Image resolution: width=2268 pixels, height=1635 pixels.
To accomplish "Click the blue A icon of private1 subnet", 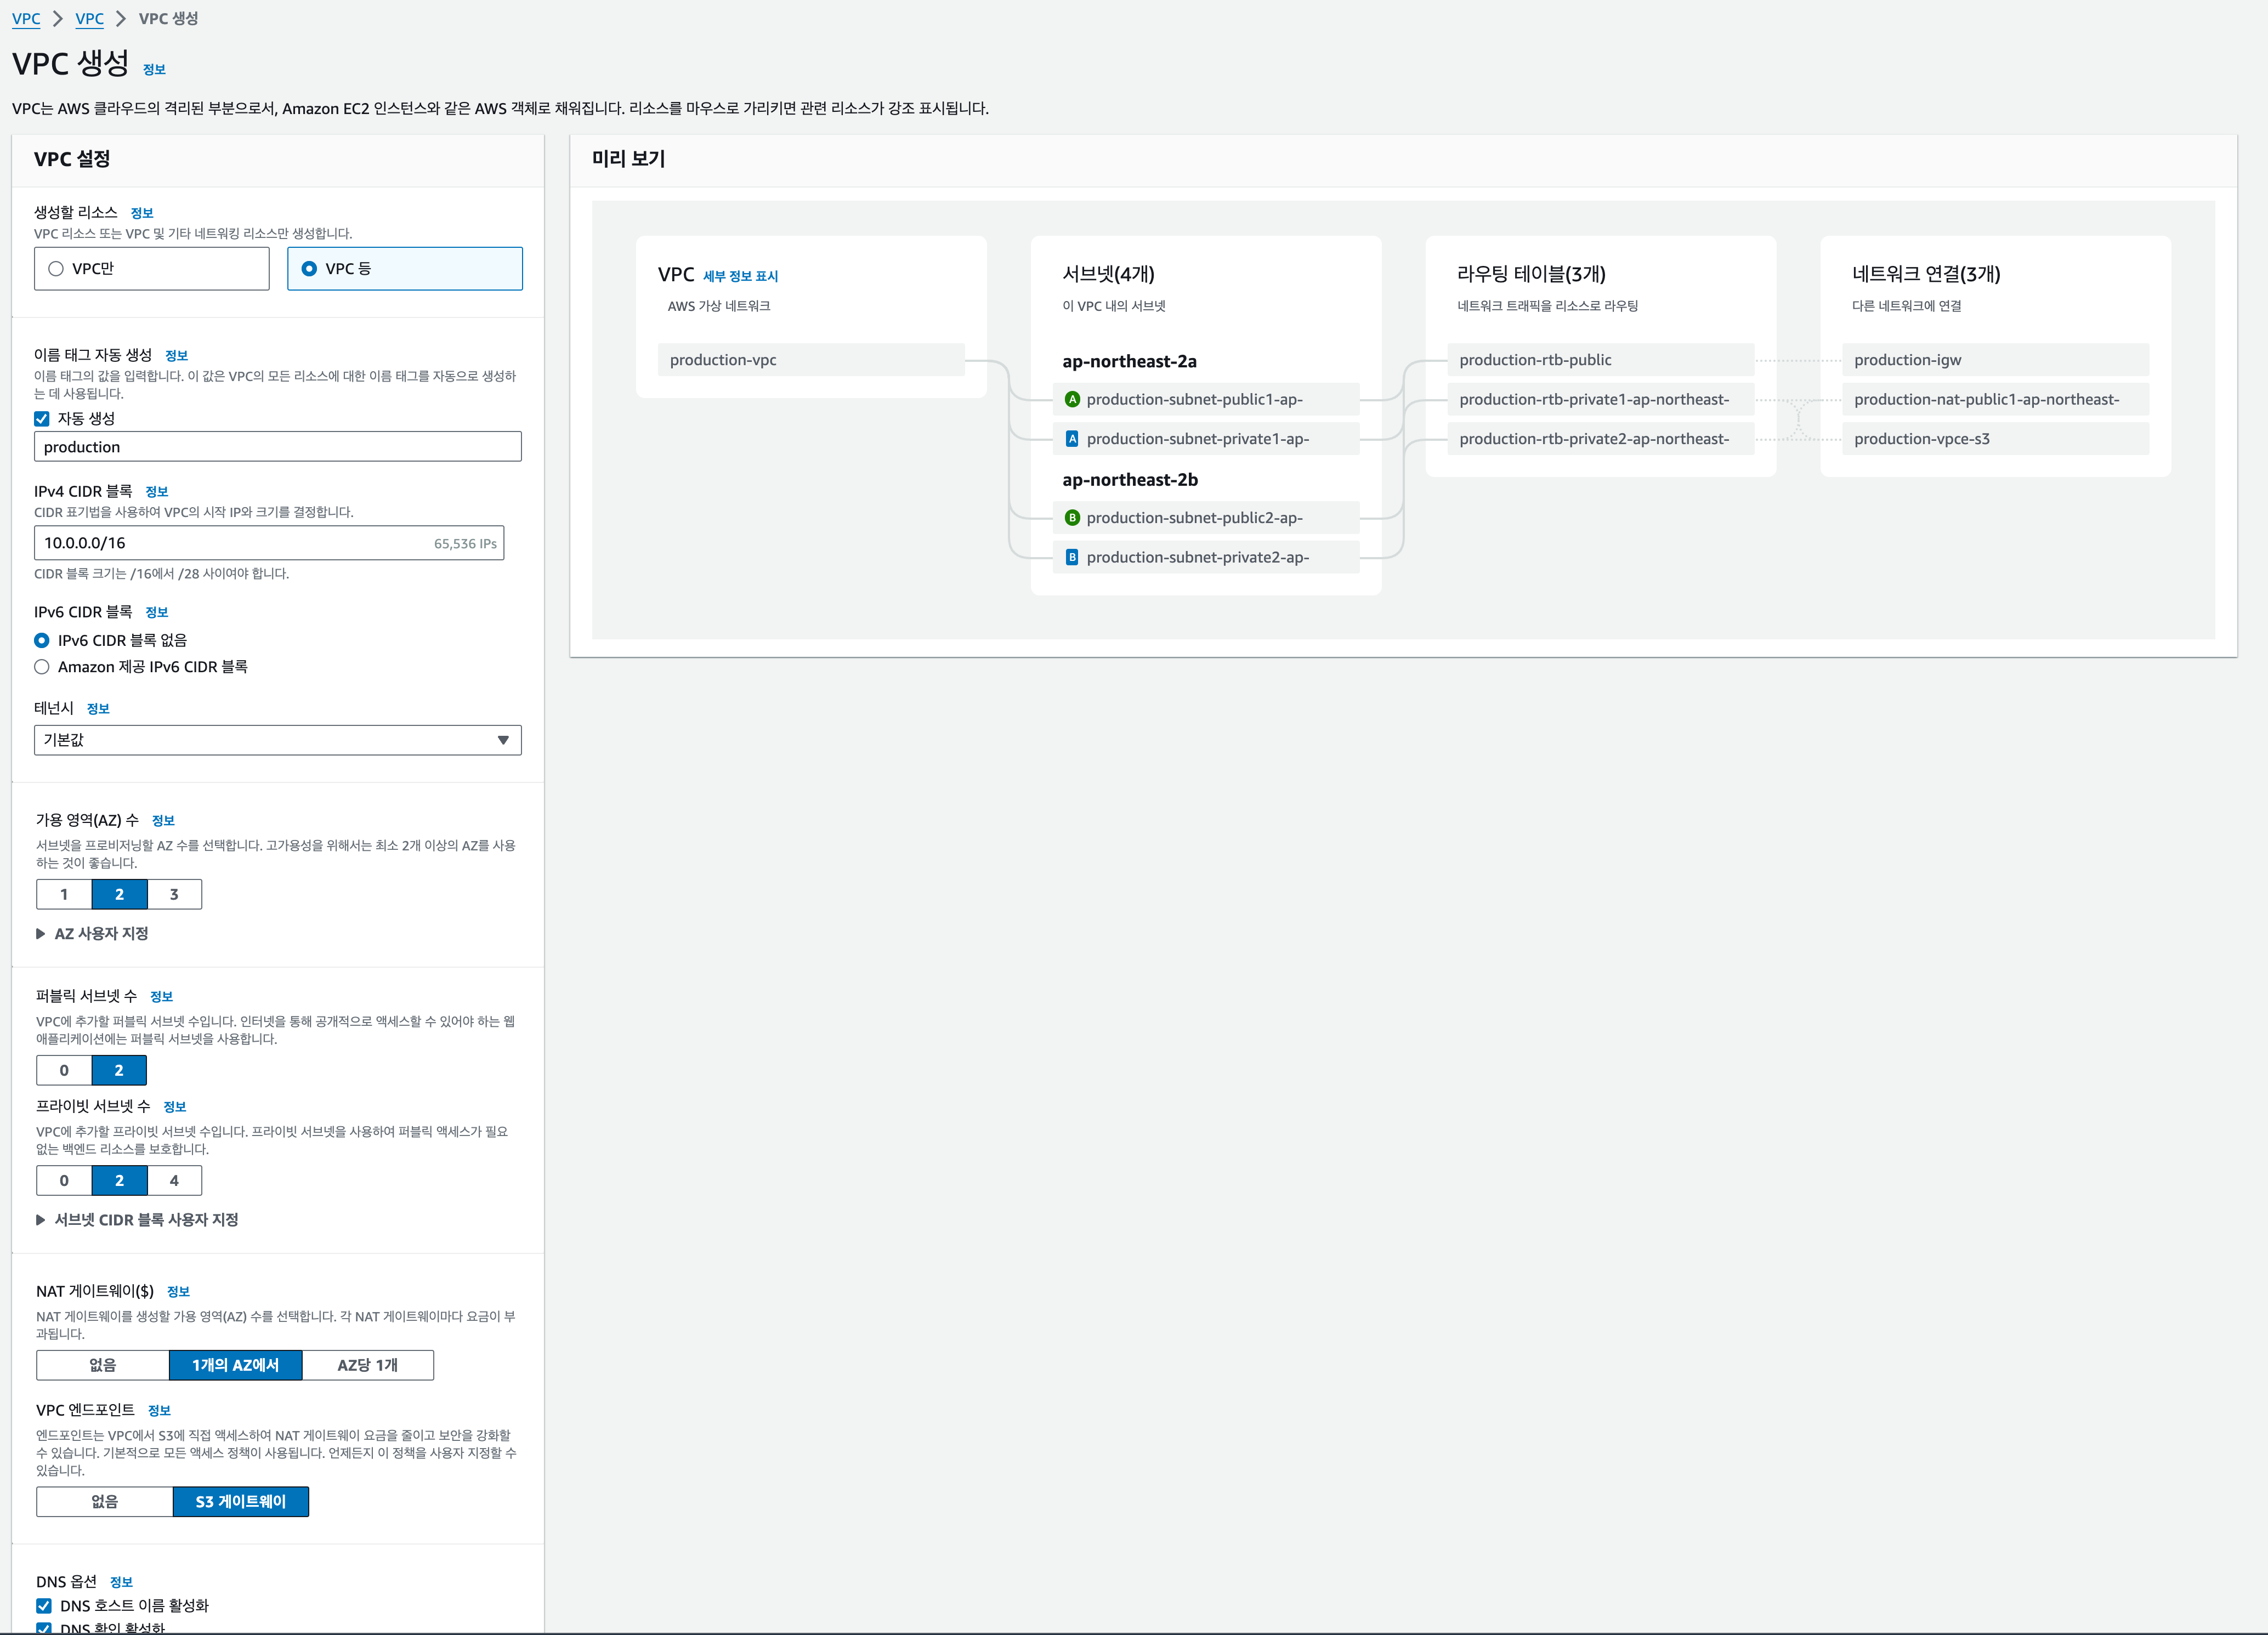I will click(1072, 439).
